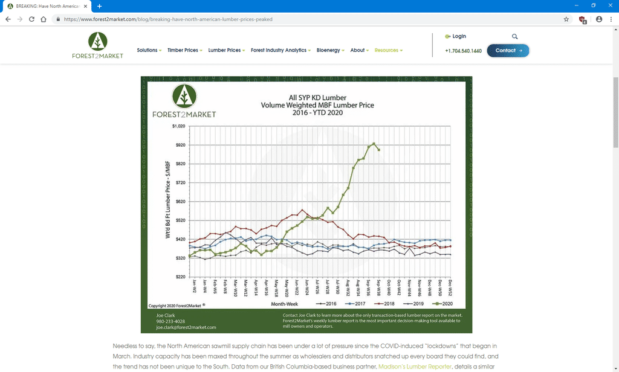Click the browser back arrow
Image resolution: width=619 pixels, height=372 pixels.
tap(7, 19)
